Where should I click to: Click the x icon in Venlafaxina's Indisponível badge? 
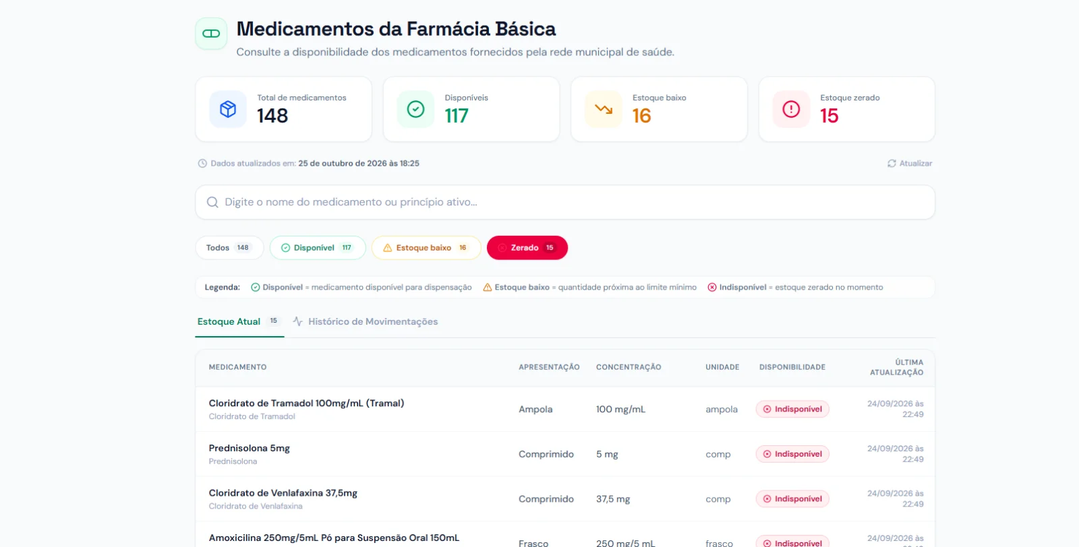[767, 499]
